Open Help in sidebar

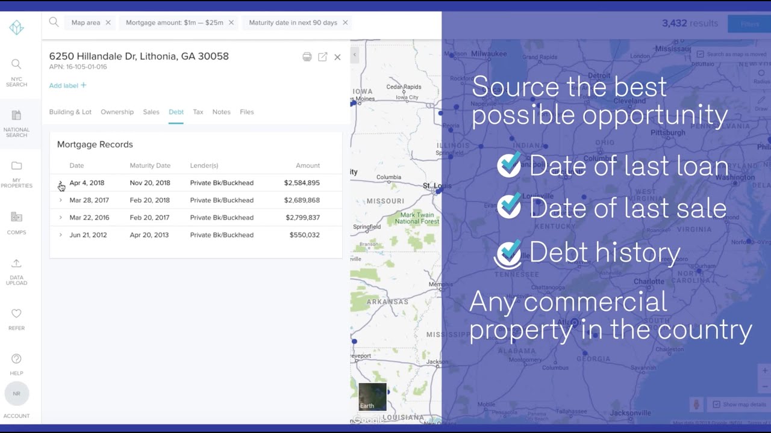[x=16, y=364]
